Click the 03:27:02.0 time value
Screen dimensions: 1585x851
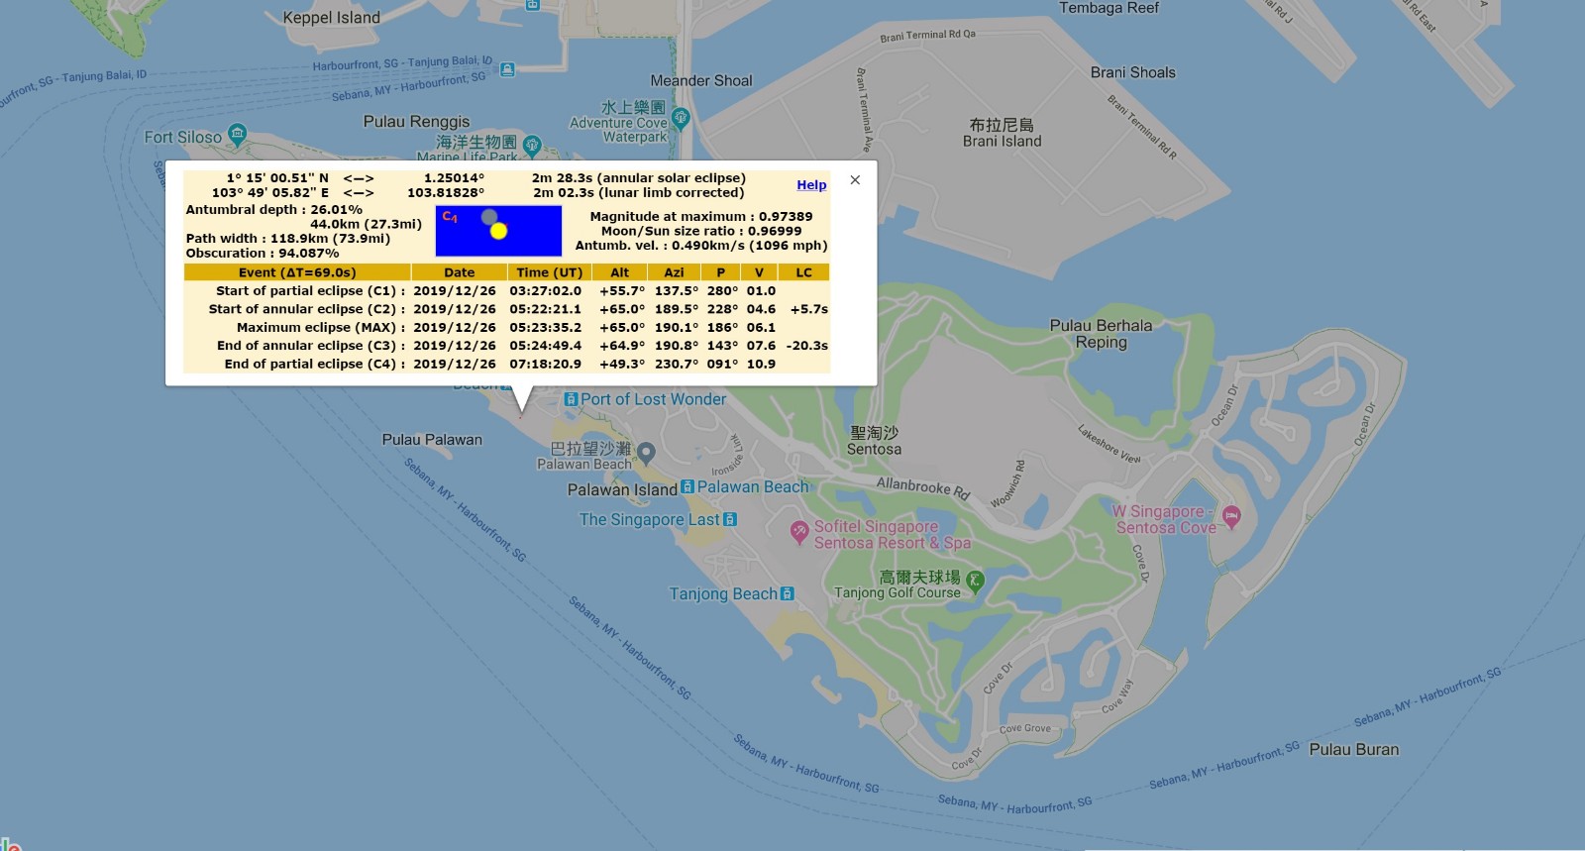click(546, 291)
